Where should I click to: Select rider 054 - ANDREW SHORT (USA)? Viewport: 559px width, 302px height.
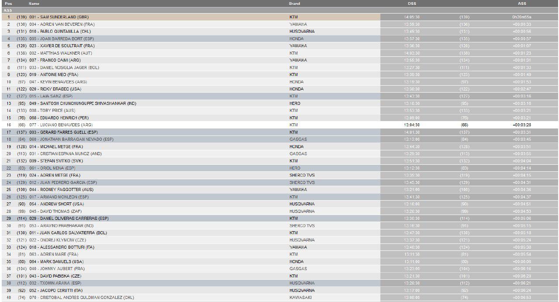point(56,204)
